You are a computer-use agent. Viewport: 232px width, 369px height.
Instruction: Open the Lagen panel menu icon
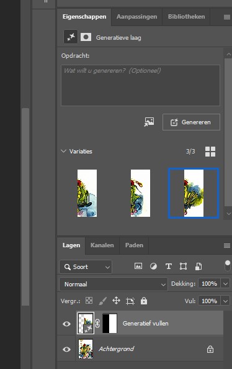pyautogui.click(x=227, y=245)
